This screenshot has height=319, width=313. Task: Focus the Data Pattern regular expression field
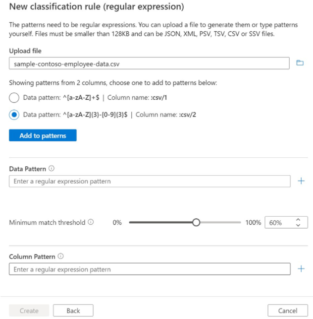tap(150, 181)
